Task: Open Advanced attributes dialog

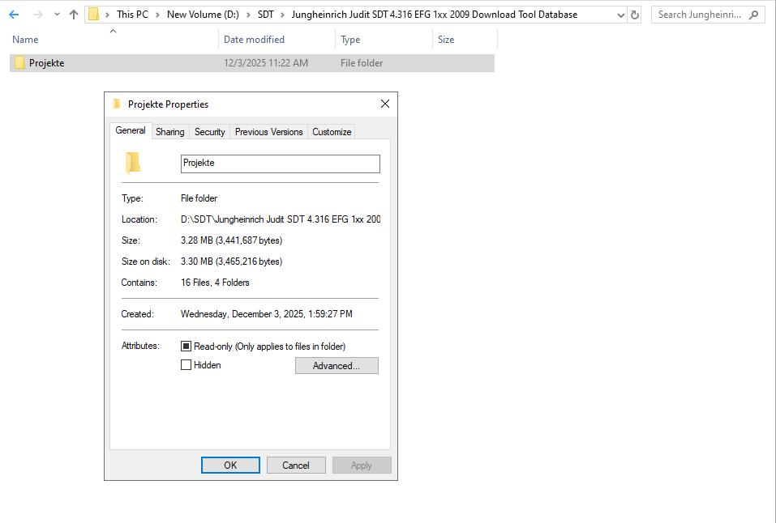Action: click(x=337, y=366)
